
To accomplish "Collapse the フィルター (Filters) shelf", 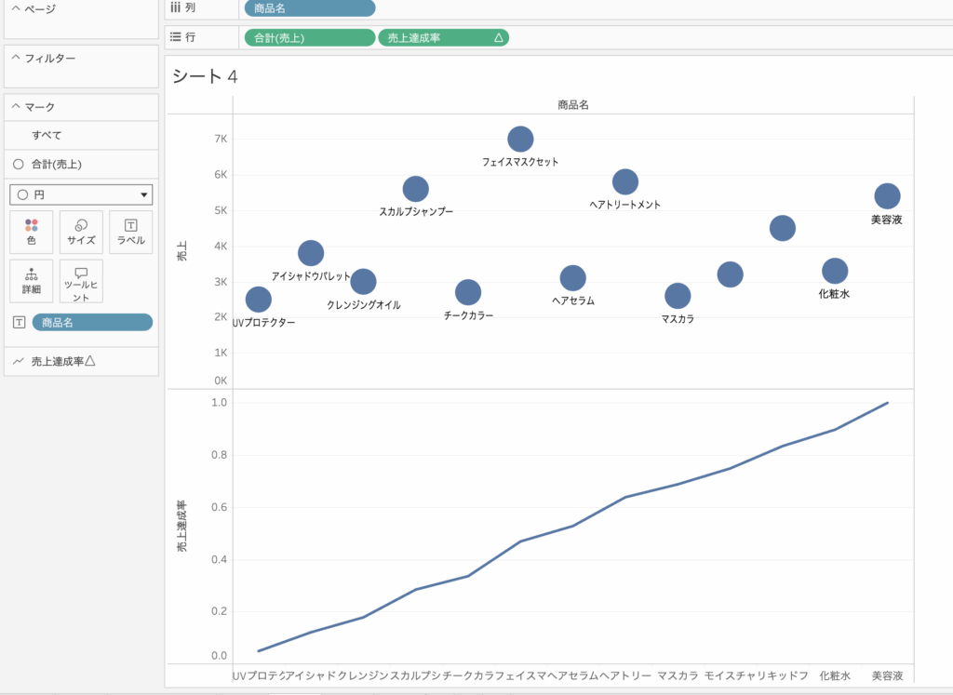I will point(17,58).
